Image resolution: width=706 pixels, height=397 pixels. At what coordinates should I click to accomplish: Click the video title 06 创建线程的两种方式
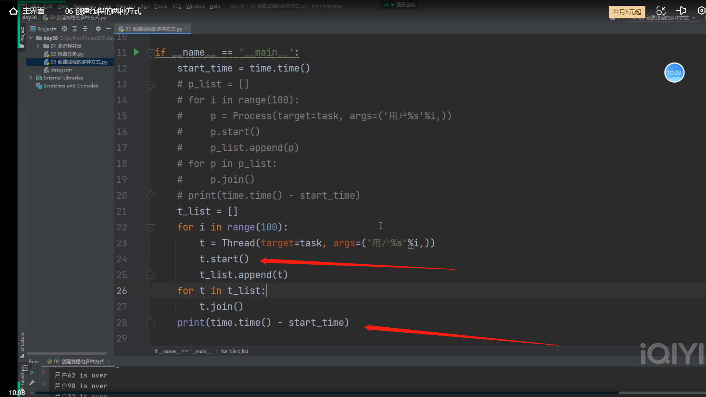click(x=103, y=11)
